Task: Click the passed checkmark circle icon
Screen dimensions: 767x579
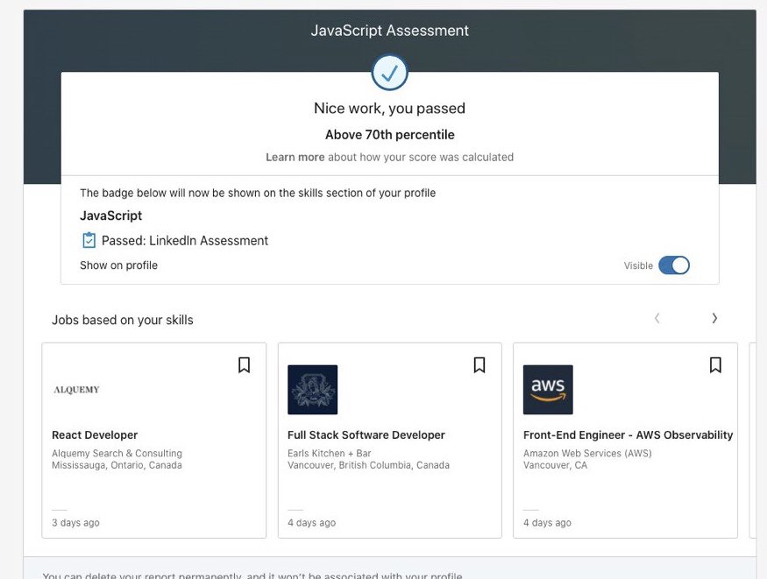Action: (x=389, y=73)
